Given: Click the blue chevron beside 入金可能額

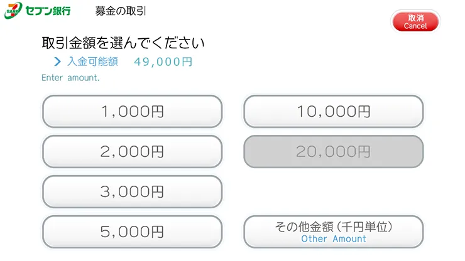Looking at the screenshot, I should pyautogui.click(x=57, y=61).
